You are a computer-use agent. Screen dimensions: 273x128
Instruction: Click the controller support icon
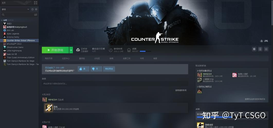(x=266, y=41)
